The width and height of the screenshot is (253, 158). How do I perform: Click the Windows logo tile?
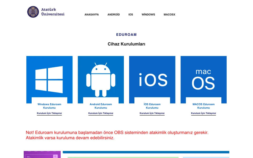click(49, 80)
